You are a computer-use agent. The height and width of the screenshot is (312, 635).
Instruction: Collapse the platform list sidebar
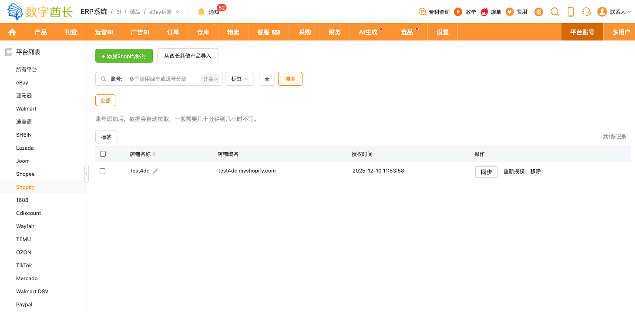86,174
